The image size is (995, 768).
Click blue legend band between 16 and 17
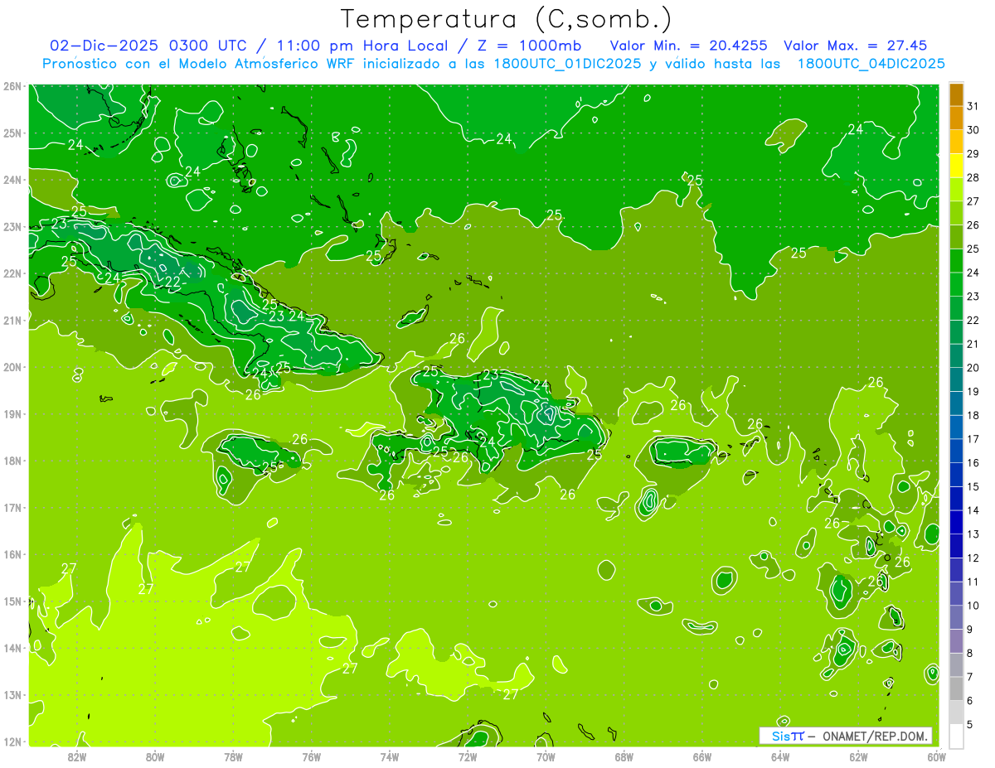tap(956, 451)
